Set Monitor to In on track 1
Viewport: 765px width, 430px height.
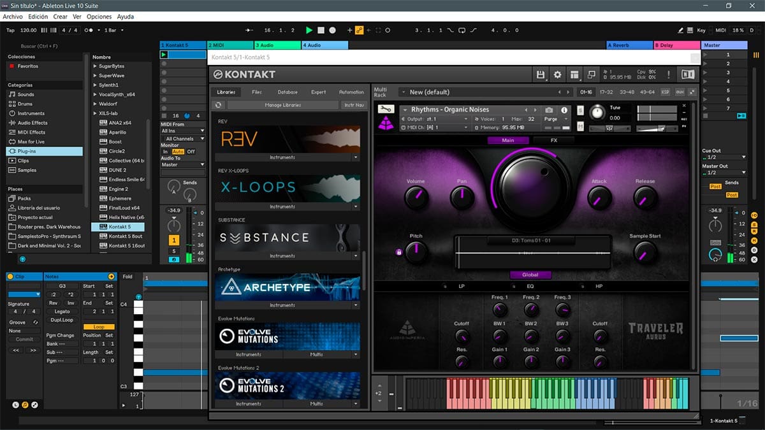tap(165, 152)
